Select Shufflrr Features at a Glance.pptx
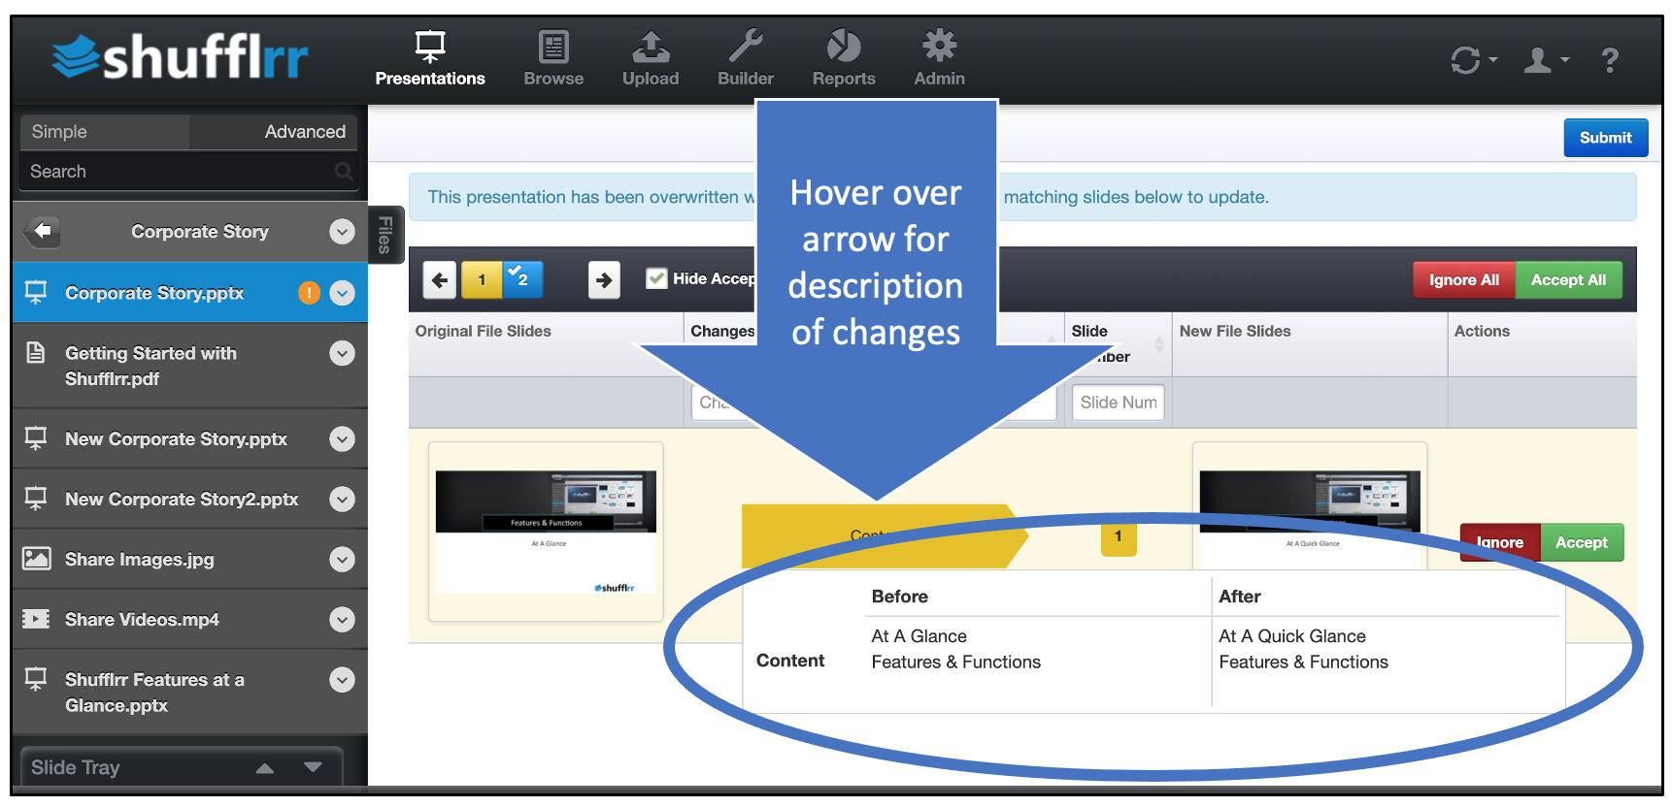The width and height of the screenshot is (1672, 807). point(154,693)
